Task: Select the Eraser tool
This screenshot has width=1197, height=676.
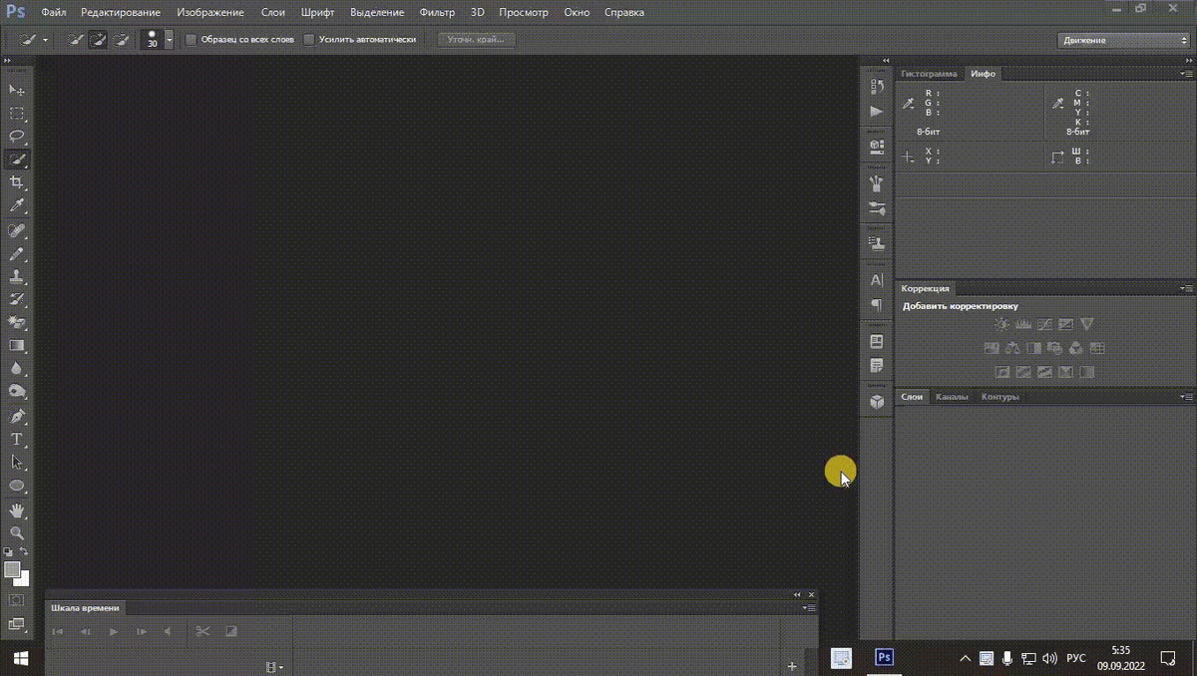Action: pyautogui.click(x=17, y=322)
